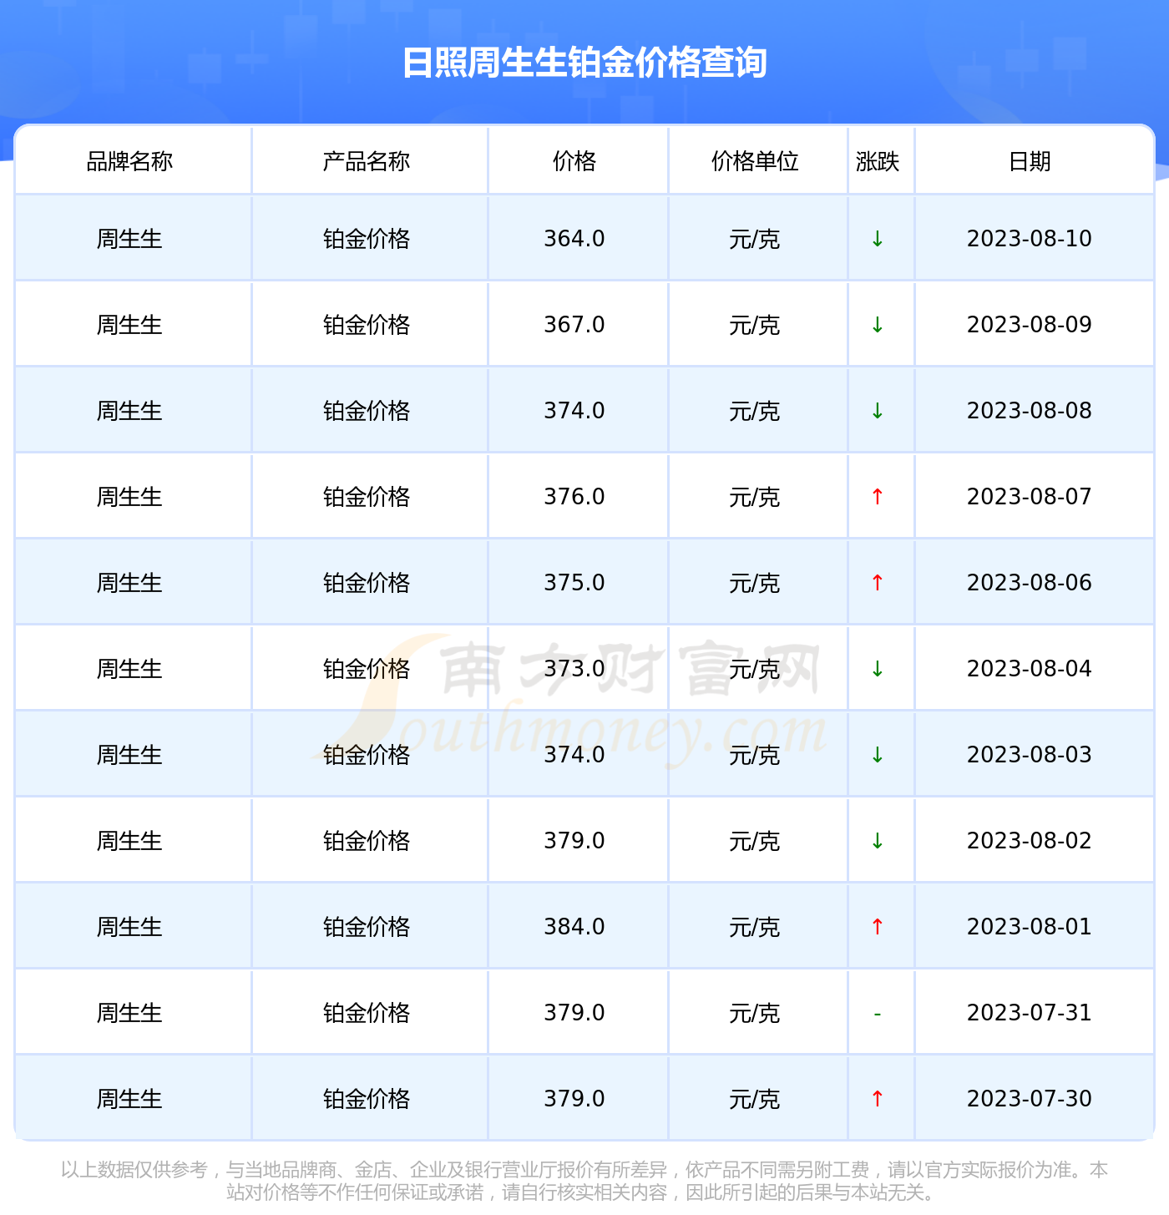Click the down arrow in the 2023-08-02 row

878,841
